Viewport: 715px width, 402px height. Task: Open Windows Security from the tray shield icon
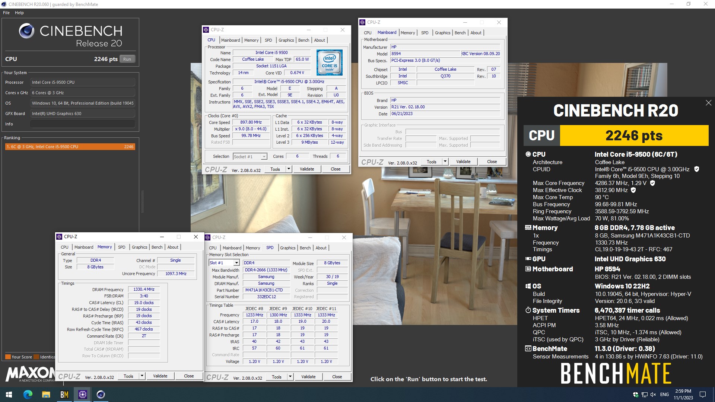(635, 395)
